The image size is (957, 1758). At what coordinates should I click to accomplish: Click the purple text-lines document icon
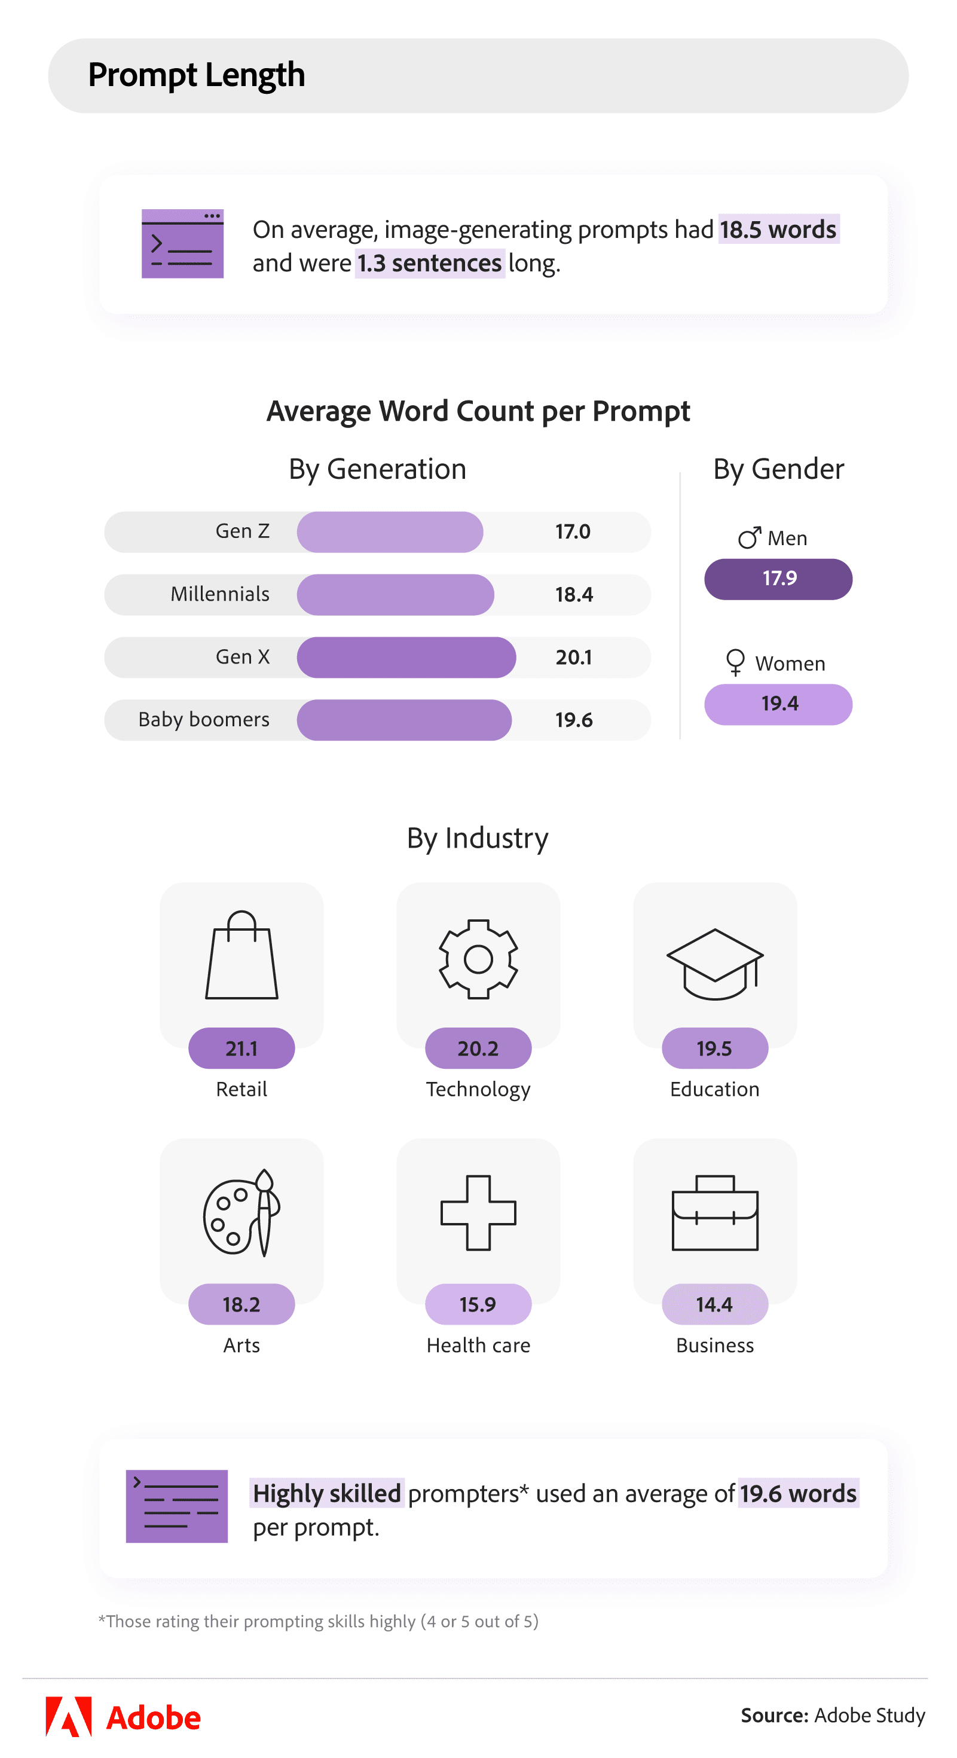point(177,1506)
